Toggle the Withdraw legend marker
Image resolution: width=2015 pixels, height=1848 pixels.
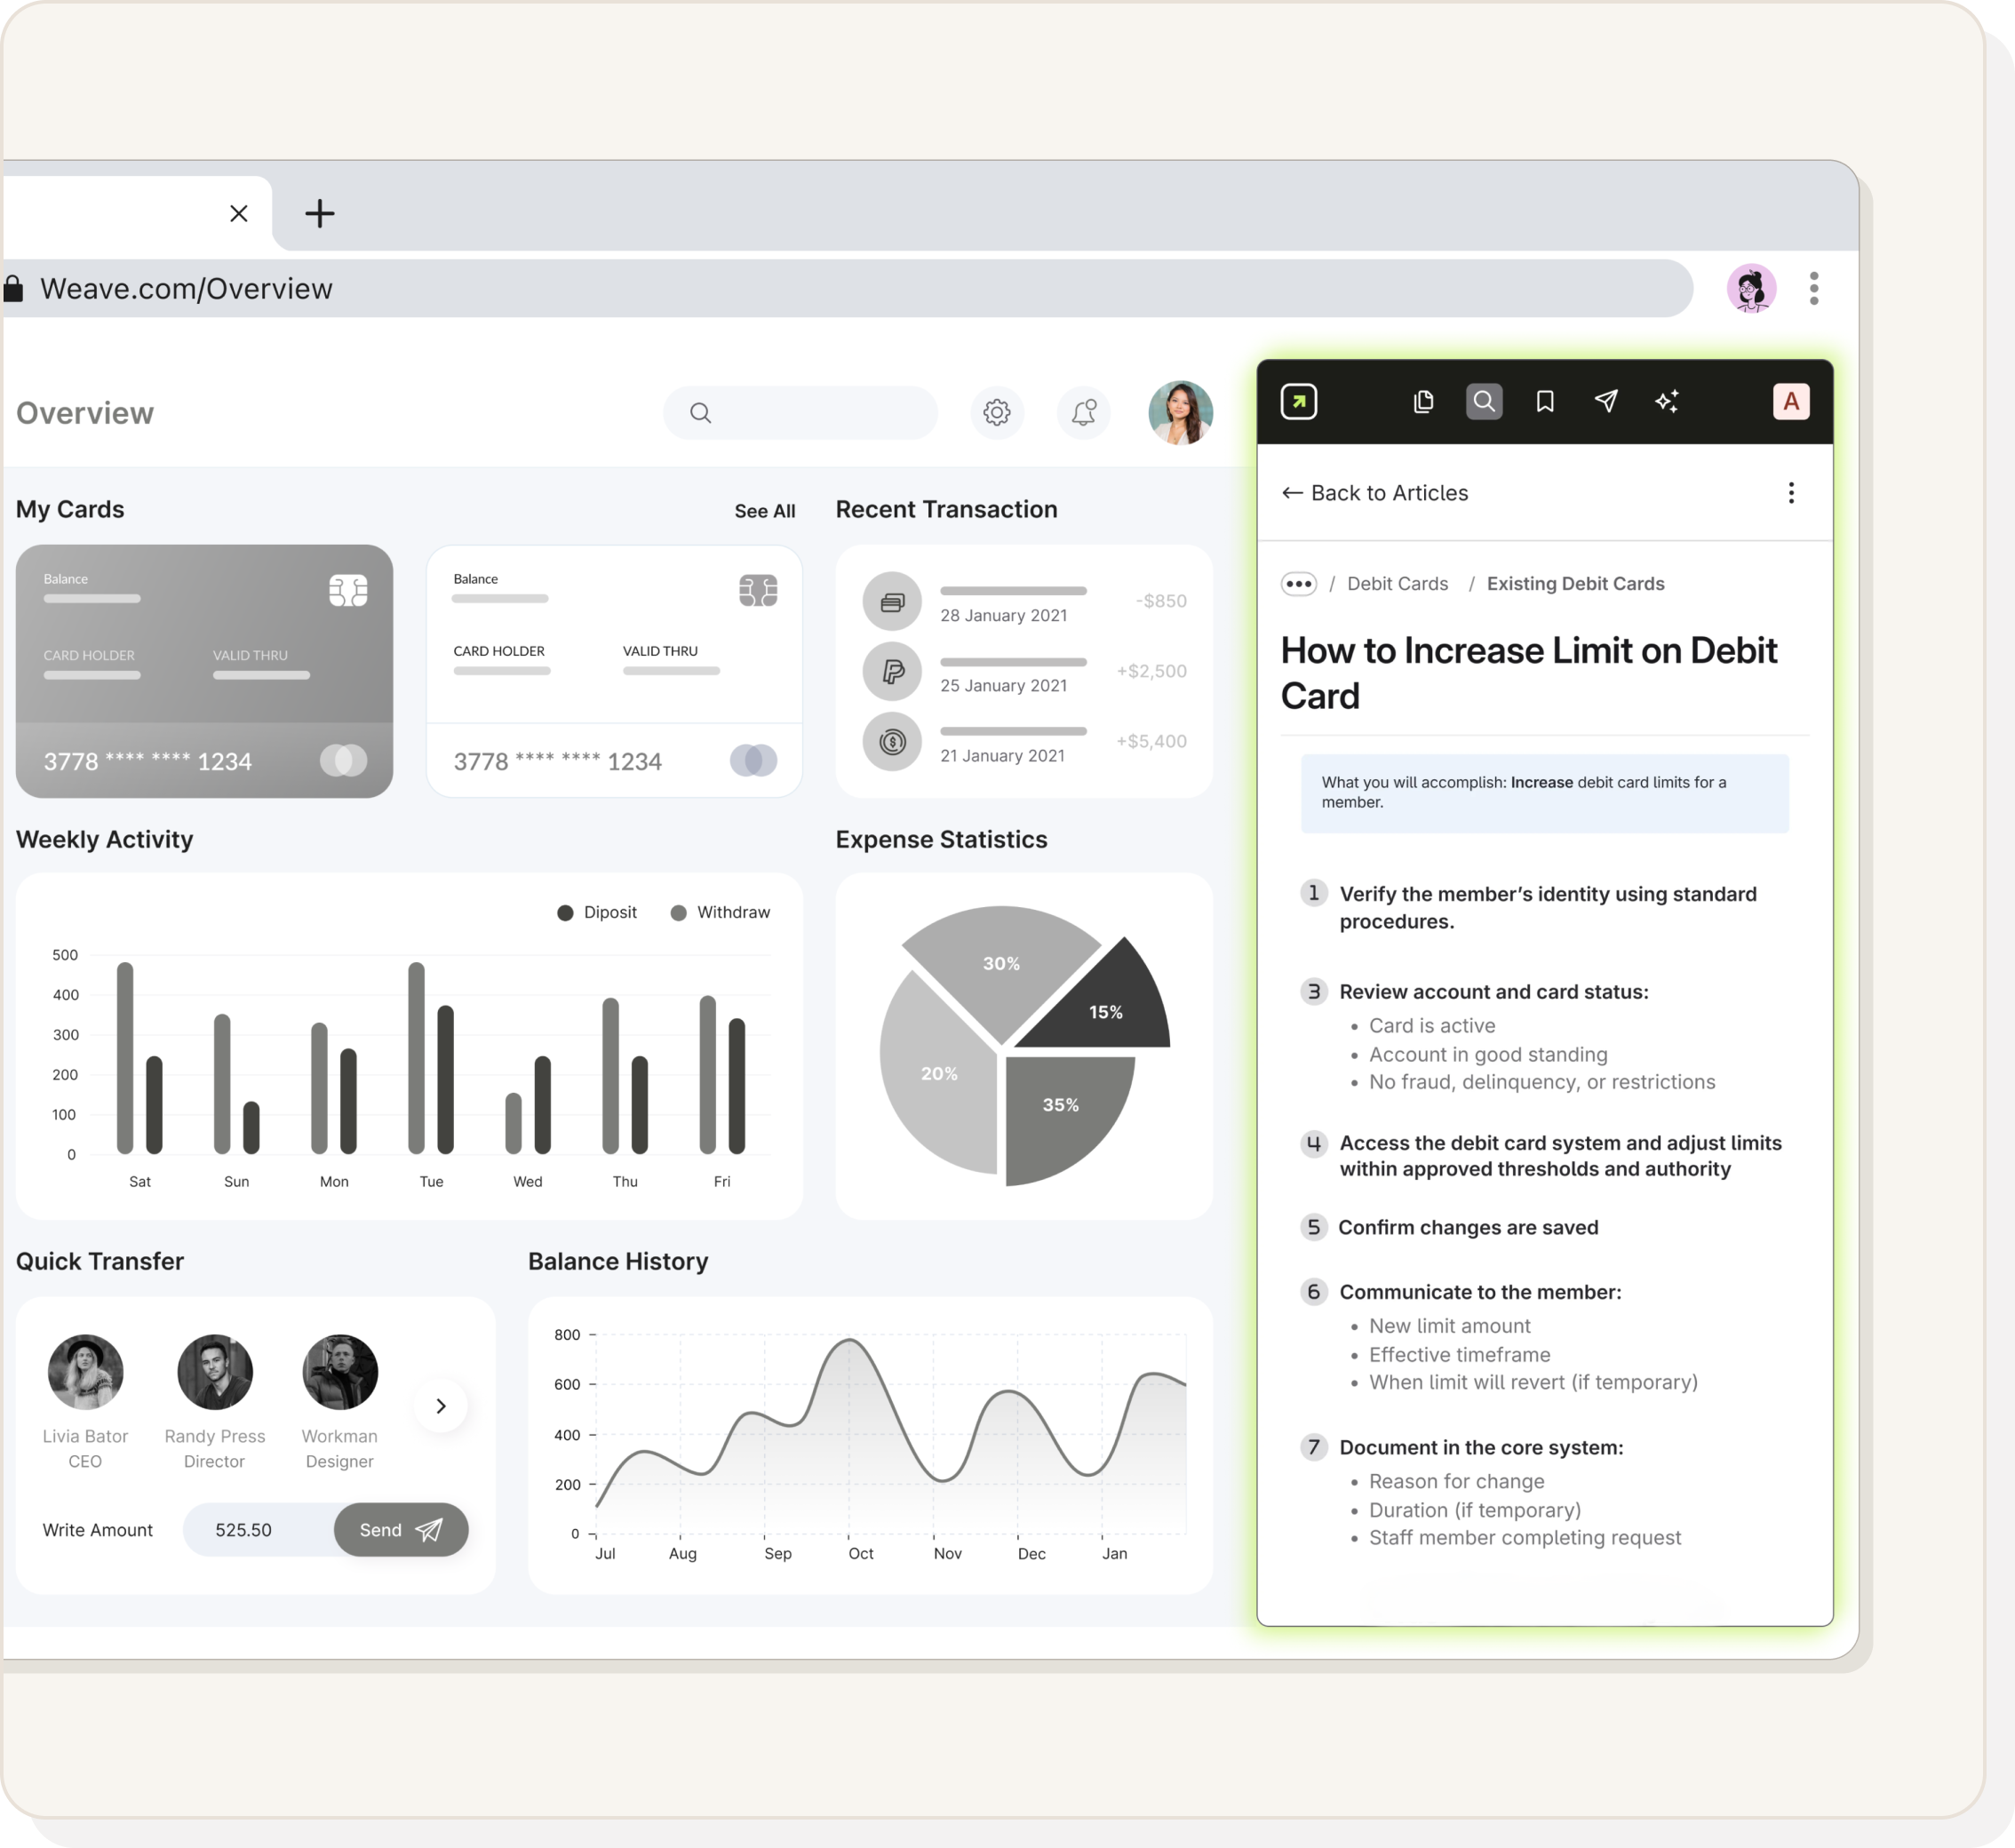(678, 913)
